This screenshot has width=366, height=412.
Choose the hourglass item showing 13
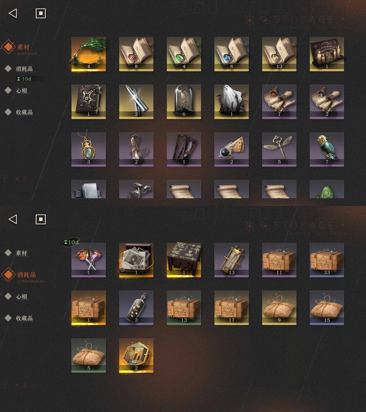[232, 260]
